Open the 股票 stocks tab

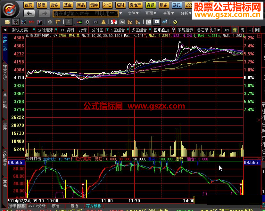[41, 5]
